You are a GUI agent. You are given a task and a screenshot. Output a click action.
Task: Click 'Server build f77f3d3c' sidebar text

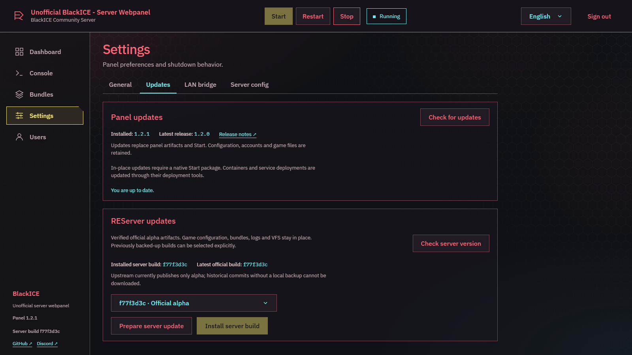tap(36, 331)
